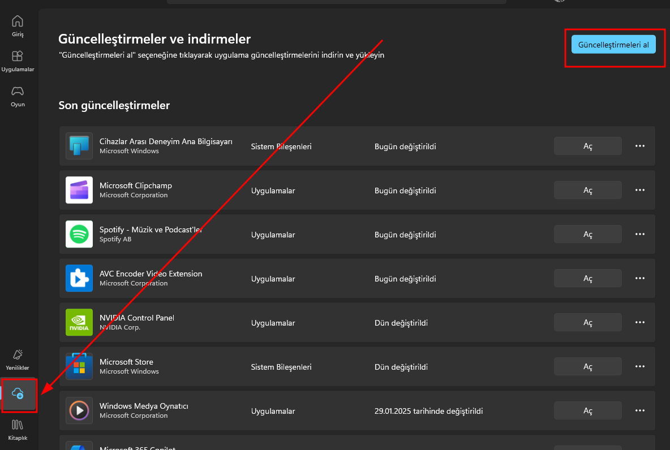Viewport: 670px width, 450px height.
Task: Click Dün değiştirildi in NVIDIA row
Action: pos(401,323)
